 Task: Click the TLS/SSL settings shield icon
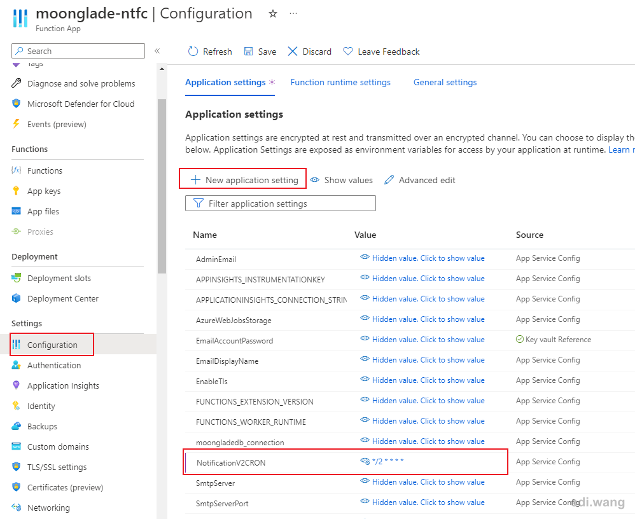[x=16, y=467]
